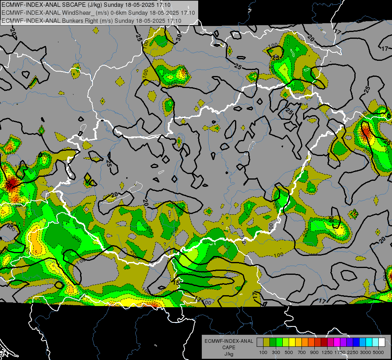Pick the white swatch ending the legend

[382, 342]
